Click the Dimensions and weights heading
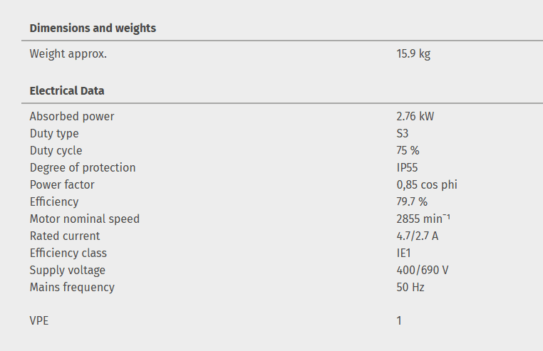Viewport: 543px width, 351px height. coord(93,28)
